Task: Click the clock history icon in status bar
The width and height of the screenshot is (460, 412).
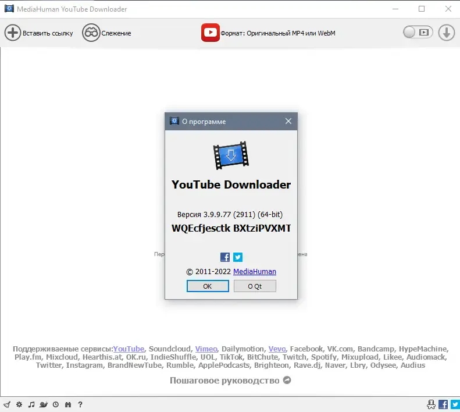Action: tap(56, 404)
